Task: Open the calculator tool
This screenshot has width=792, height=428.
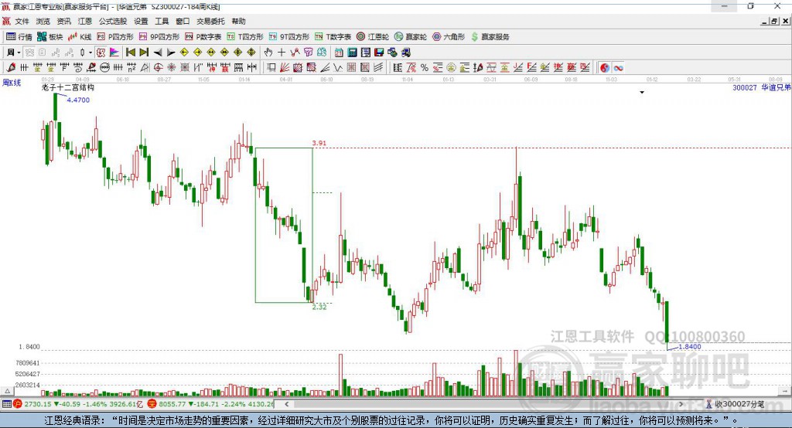Action: point(352,53)
